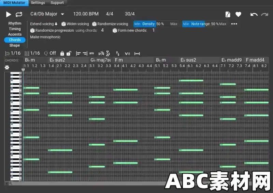273x193 pixels.
Task: Start playback with the Play button
Action: coord(8,14)
